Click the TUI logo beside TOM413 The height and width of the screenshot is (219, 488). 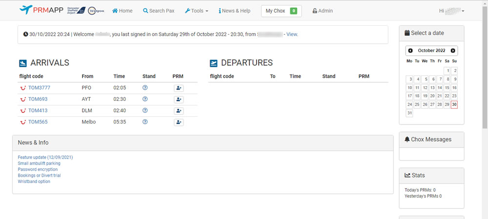coord(23,111)
